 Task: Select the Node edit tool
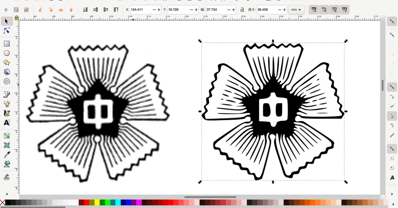coord(7,31)
